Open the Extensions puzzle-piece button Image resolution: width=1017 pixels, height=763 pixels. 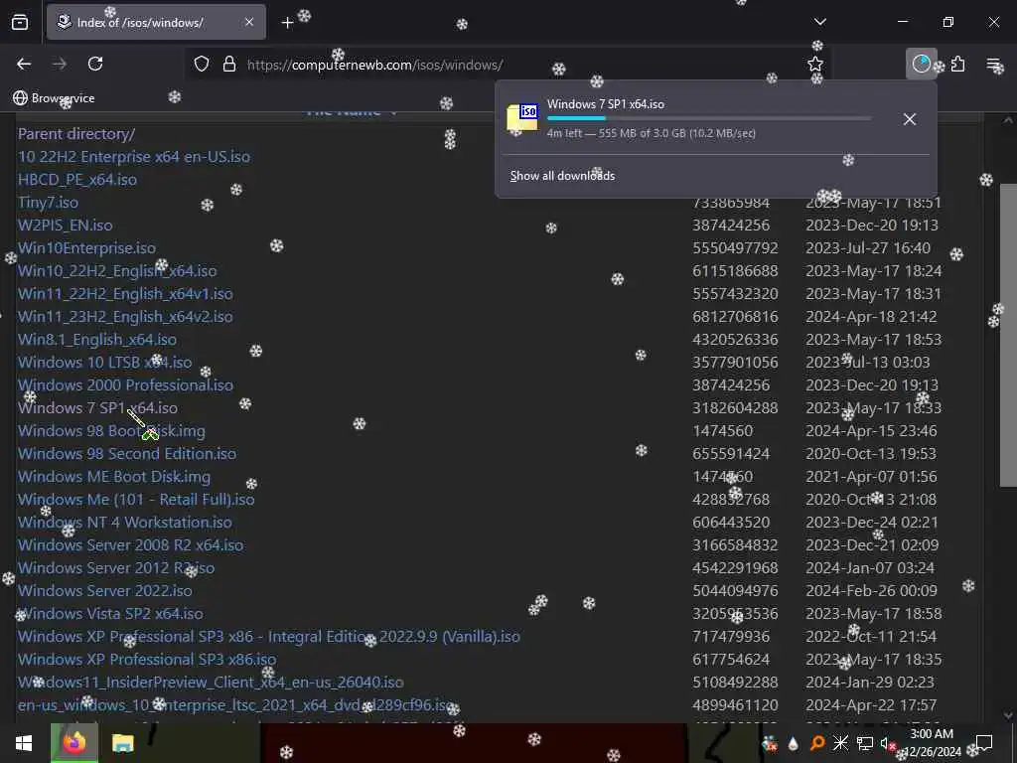point(958,64)
